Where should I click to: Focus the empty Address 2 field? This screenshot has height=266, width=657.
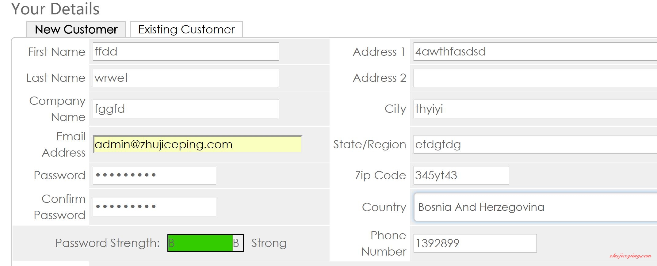point(535,78)
